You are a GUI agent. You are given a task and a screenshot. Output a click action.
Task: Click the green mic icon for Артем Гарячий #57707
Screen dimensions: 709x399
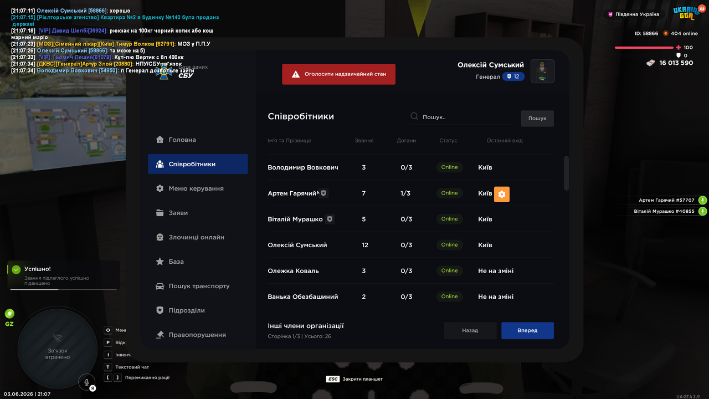702,201
